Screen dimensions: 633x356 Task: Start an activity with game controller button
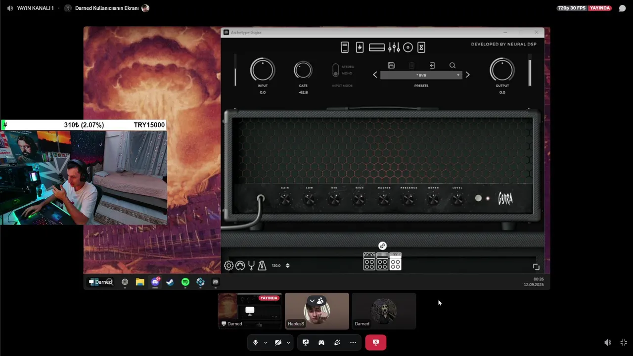[321, 342]
